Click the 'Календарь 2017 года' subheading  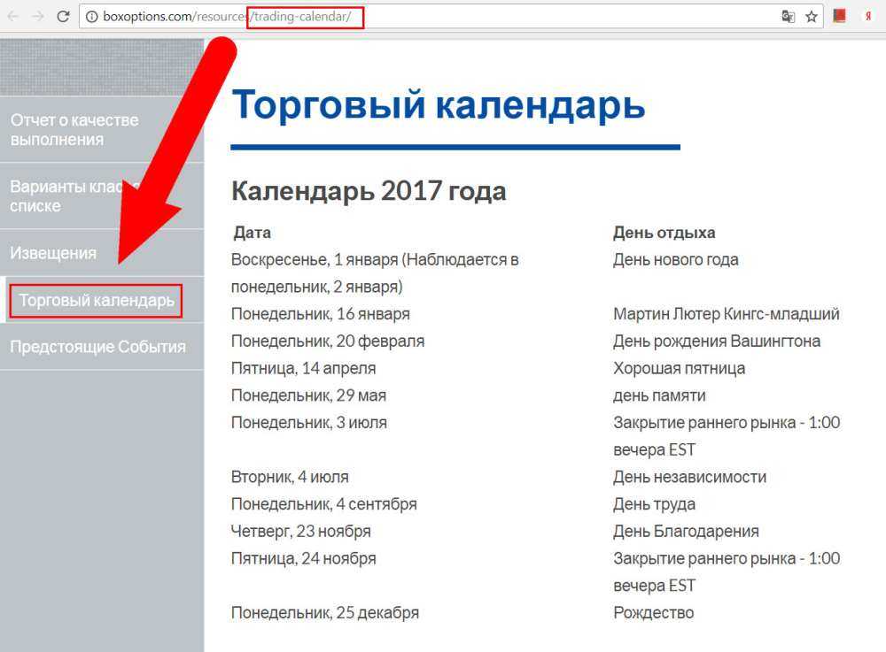click(x=369, y=191)
